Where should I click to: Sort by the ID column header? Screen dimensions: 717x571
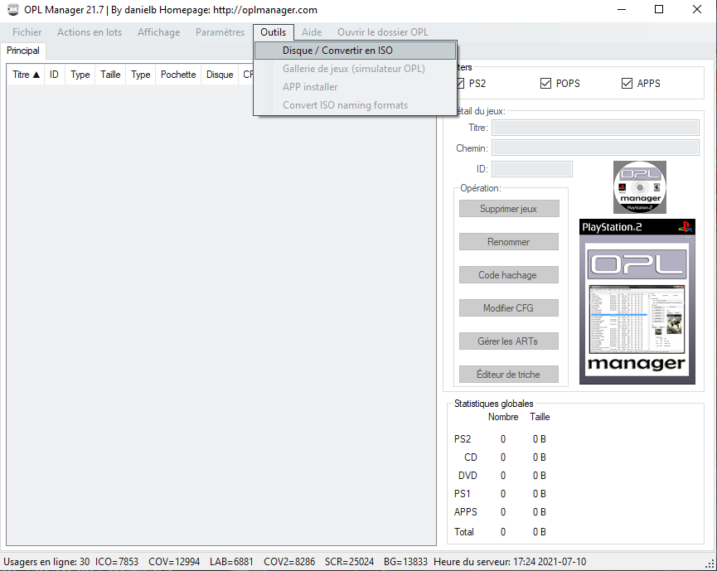(54, 75)
